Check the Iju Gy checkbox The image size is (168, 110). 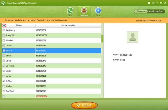[x=4, y=76]
